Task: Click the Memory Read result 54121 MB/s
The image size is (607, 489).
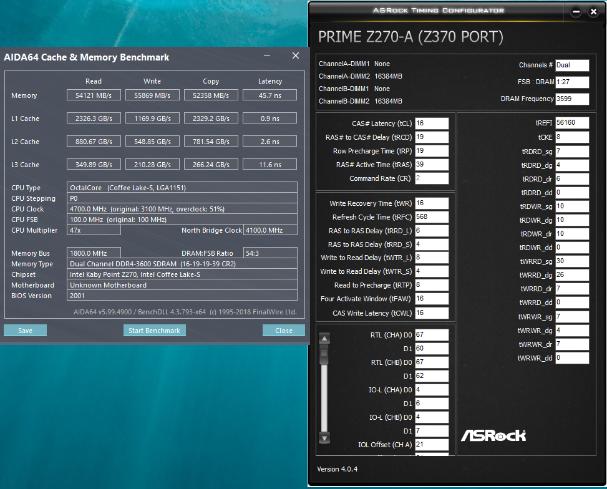Action: click(x=94, y=95)
